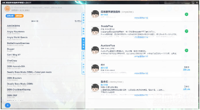Toggle the orange right pill switch option
This screenshot has width=200, height=110.
(19, 16)
